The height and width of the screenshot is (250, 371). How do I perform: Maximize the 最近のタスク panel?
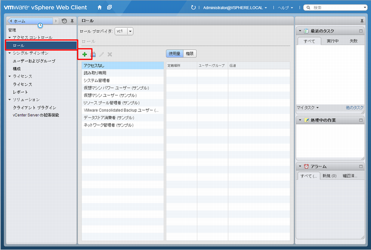point(361,31)
